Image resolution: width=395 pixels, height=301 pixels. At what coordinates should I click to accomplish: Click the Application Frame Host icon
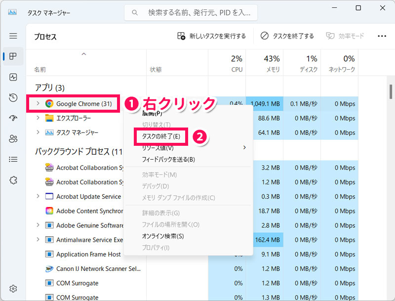coord(49,254)
